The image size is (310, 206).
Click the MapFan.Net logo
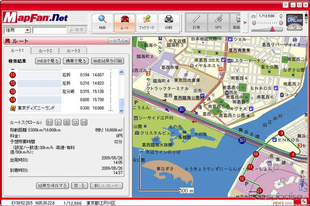[35, 17]
